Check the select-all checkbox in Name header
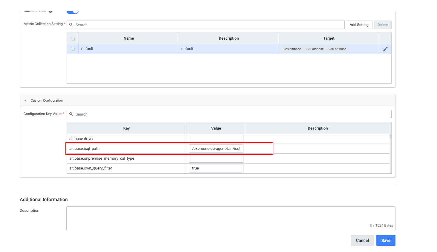 tap(73, 39)
